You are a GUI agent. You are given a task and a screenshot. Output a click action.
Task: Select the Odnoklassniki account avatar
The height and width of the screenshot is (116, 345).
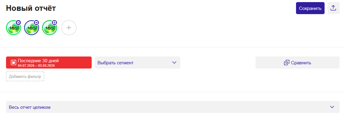tap(50, 28)
